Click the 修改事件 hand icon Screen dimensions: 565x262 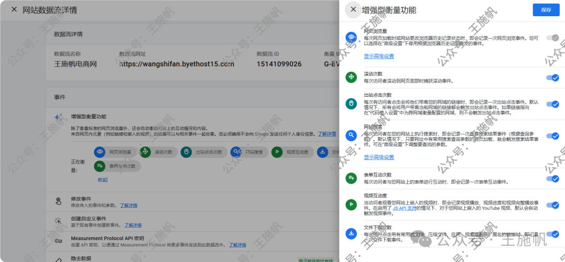pos(59,201)
